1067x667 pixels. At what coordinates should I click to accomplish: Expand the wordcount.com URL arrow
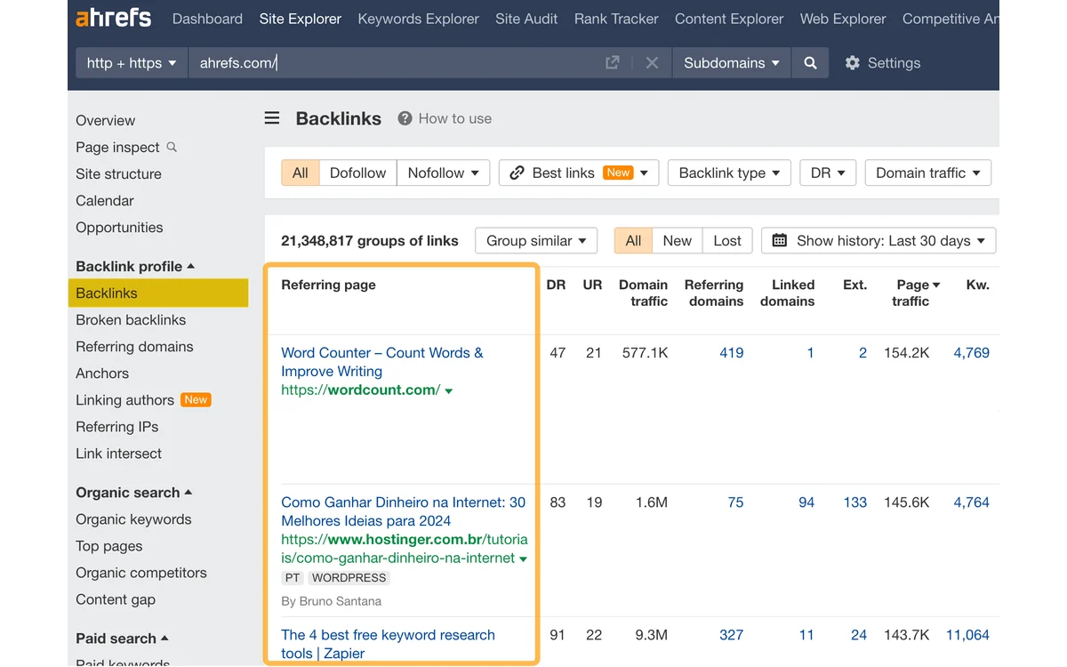coord(449,391)
